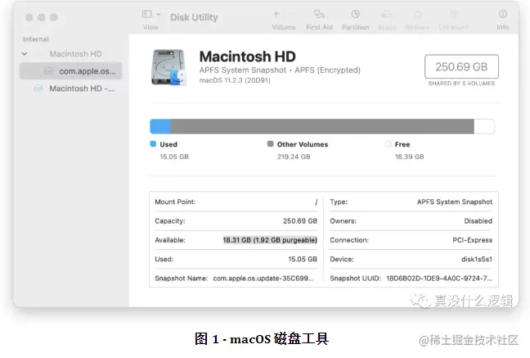Open the Partition pie chart tool
The height and width of the screenshot is (358, 530).
click(355, 14)
